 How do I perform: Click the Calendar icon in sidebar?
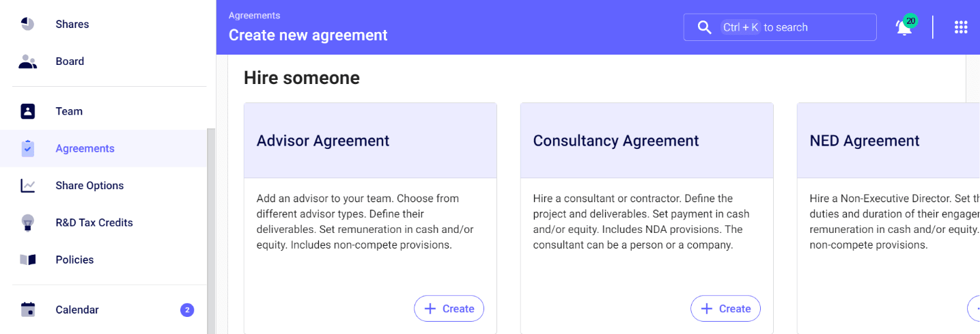click(27, 309)
